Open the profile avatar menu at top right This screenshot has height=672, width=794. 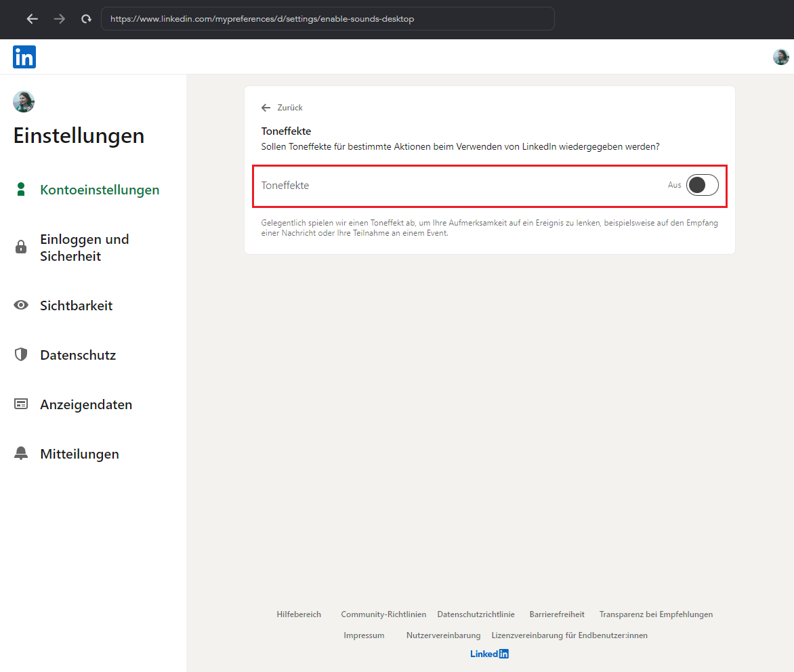[x=780, y=57]
